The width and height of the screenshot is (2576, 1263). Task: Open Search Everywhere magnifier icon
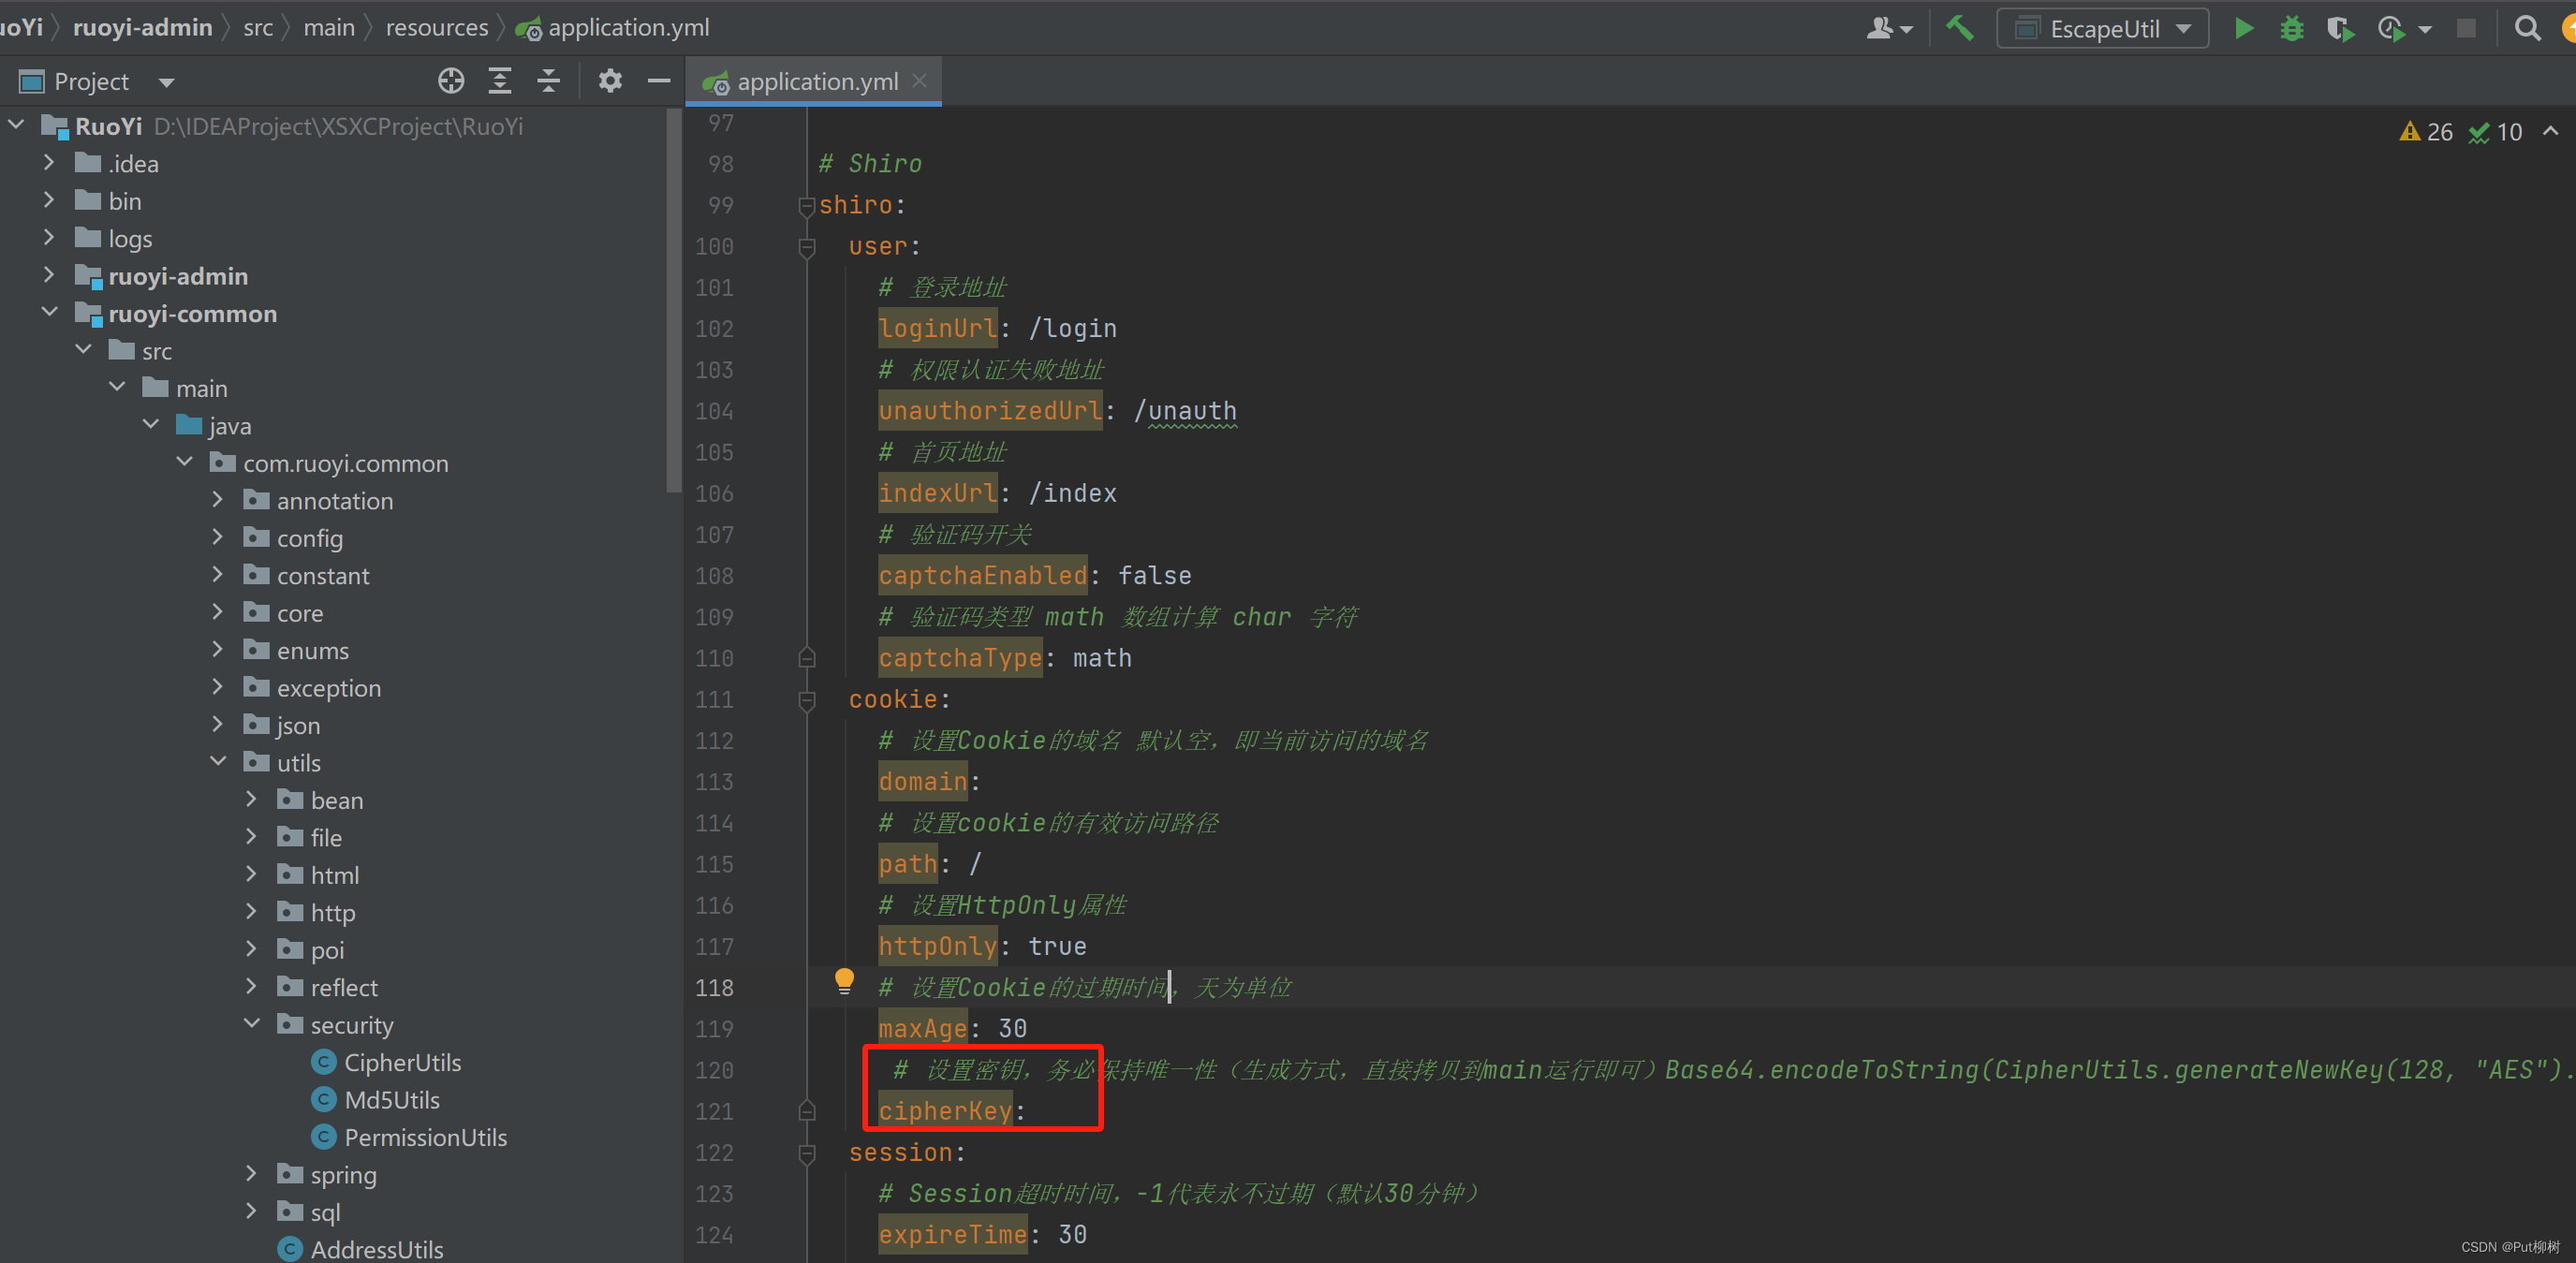point(2527,29)
